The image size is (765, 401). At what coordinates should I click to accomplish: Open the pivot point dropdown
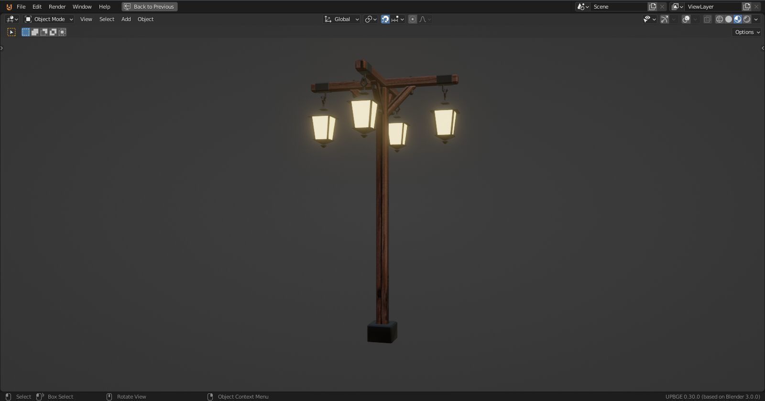pyautogui.click(x=371, y=19)
